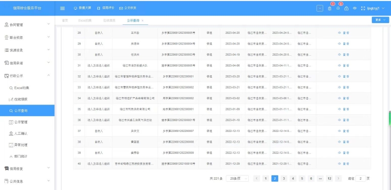Screen dimensions: 391x190
Task: View details of row 40 via 查看
Action: (344, 164)
